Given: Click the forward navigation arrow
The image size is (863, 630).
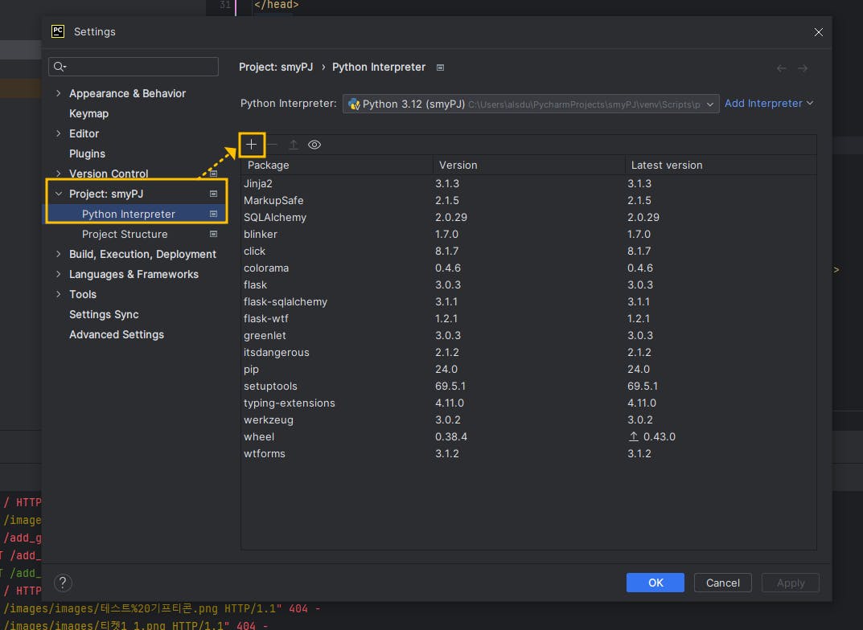Looking at the screenshot, I should [803, 68].
